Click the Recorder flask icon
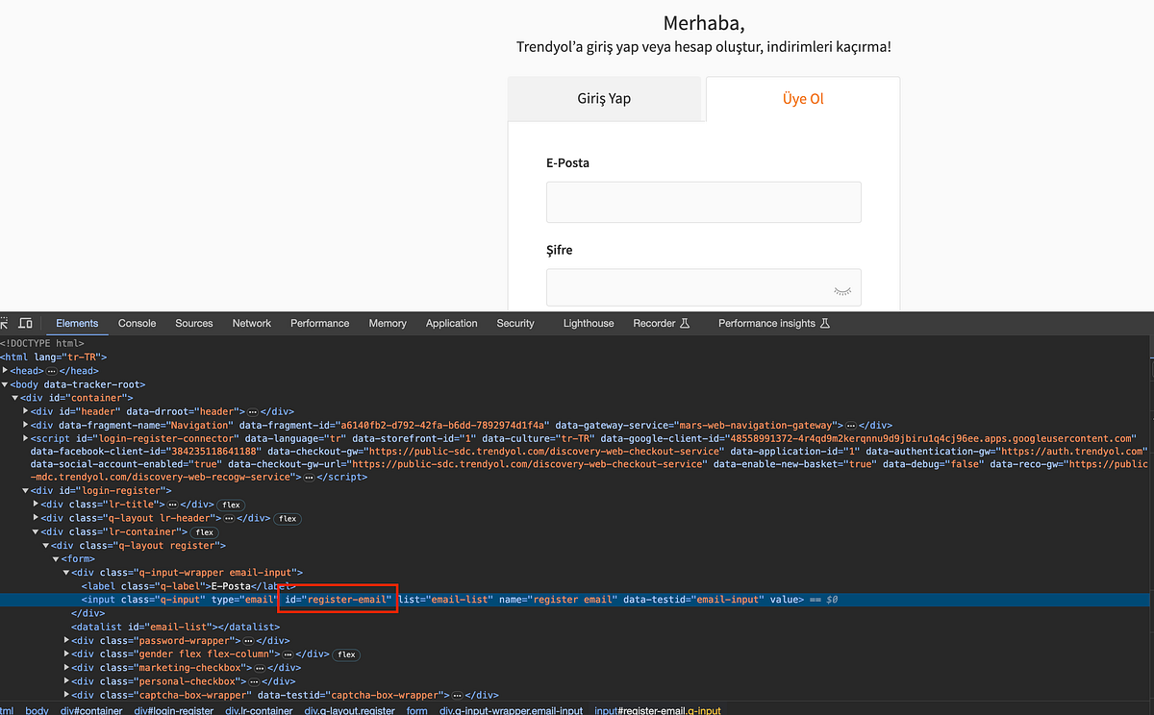The image size is (1154, 715). tap(686, 324)
